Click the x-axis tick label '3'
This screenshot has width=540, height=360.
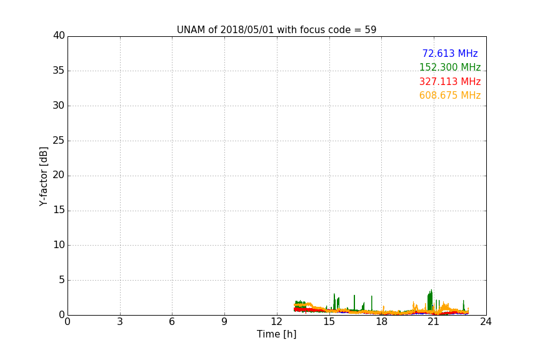tap(120, 322)
